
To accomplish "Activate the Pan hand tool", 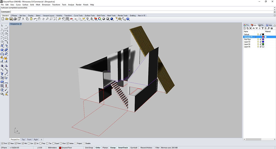I will tap(39, 19).
